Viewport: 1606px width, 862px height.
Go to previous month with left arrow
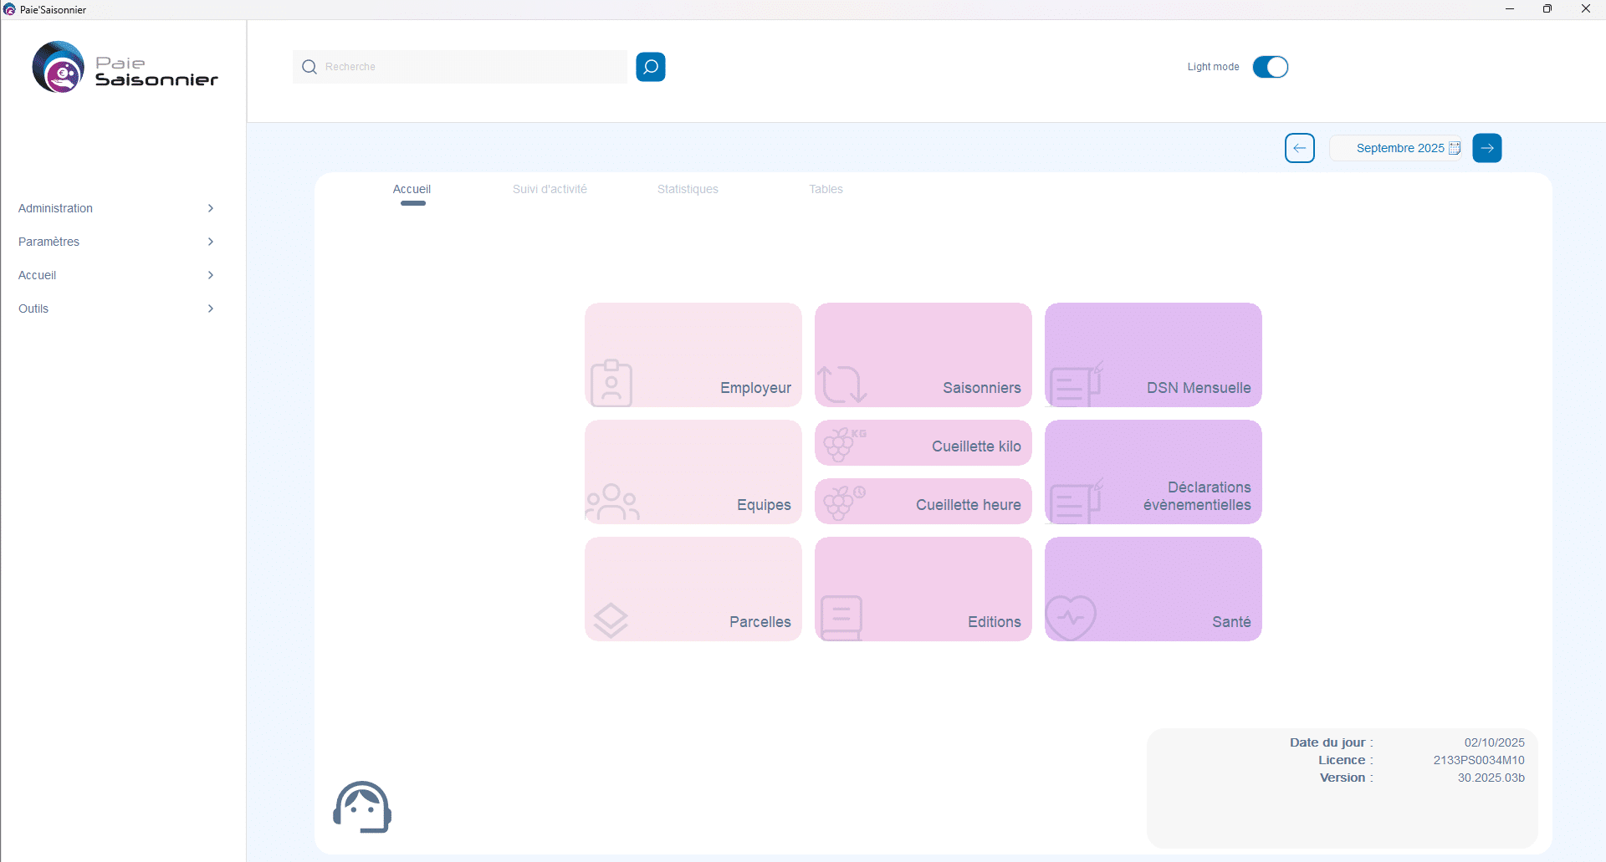coord(1299,148)
